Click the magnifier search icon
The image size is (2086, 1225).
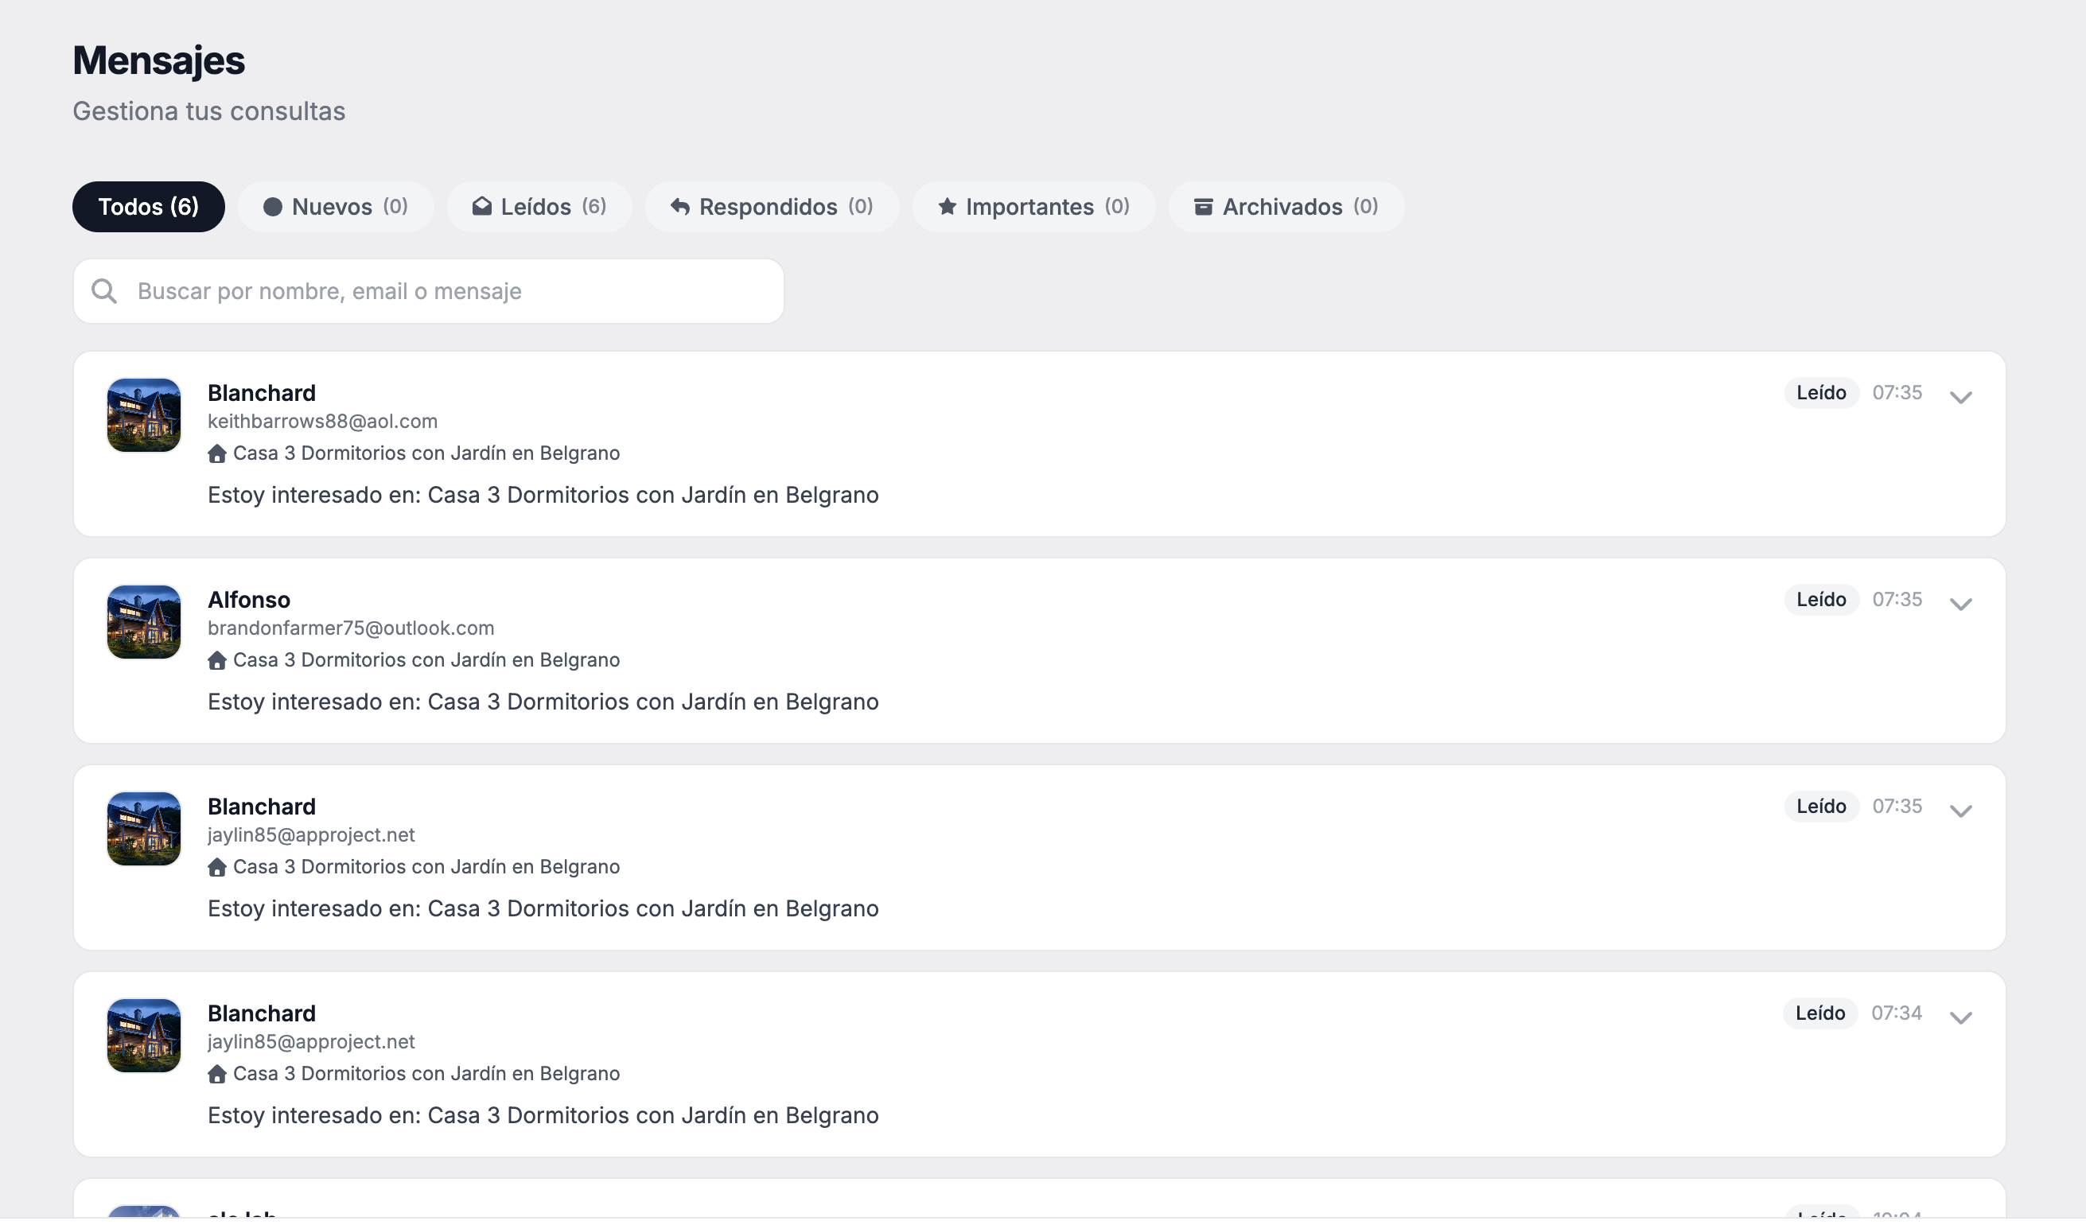[x=104, y=291]
